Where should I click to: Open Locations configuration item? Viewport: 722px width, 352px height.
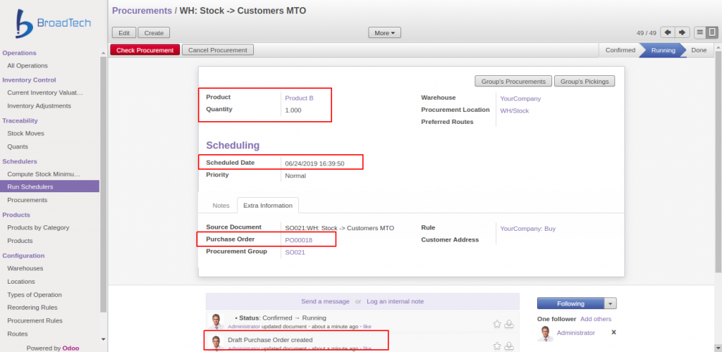[x=21, y=281]
